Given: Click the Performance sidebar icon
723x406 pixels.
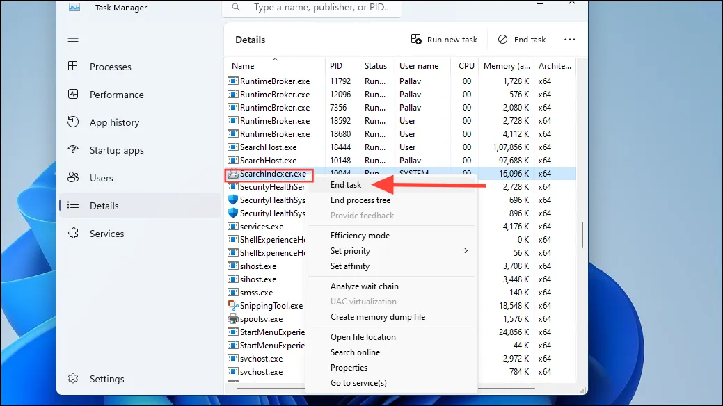Looking at the screenshot, I should click(73, 94).
